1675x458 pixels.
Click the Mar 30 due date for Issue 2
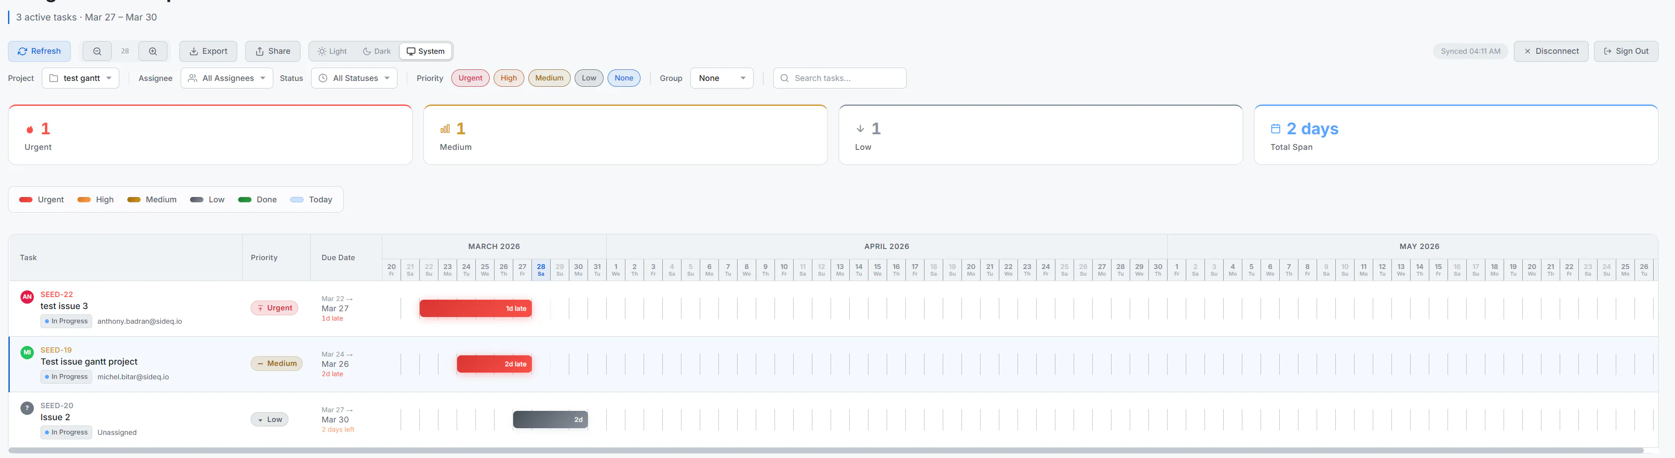[335, 420]
